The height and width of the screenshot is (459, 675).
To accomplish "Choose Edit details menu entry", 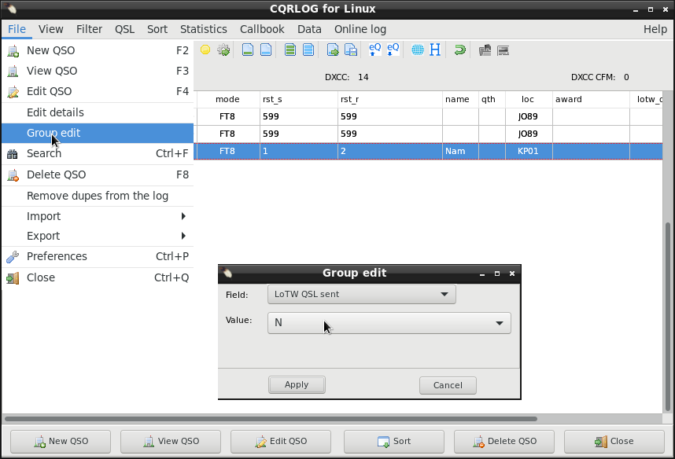I will click(x=98, y=112).
